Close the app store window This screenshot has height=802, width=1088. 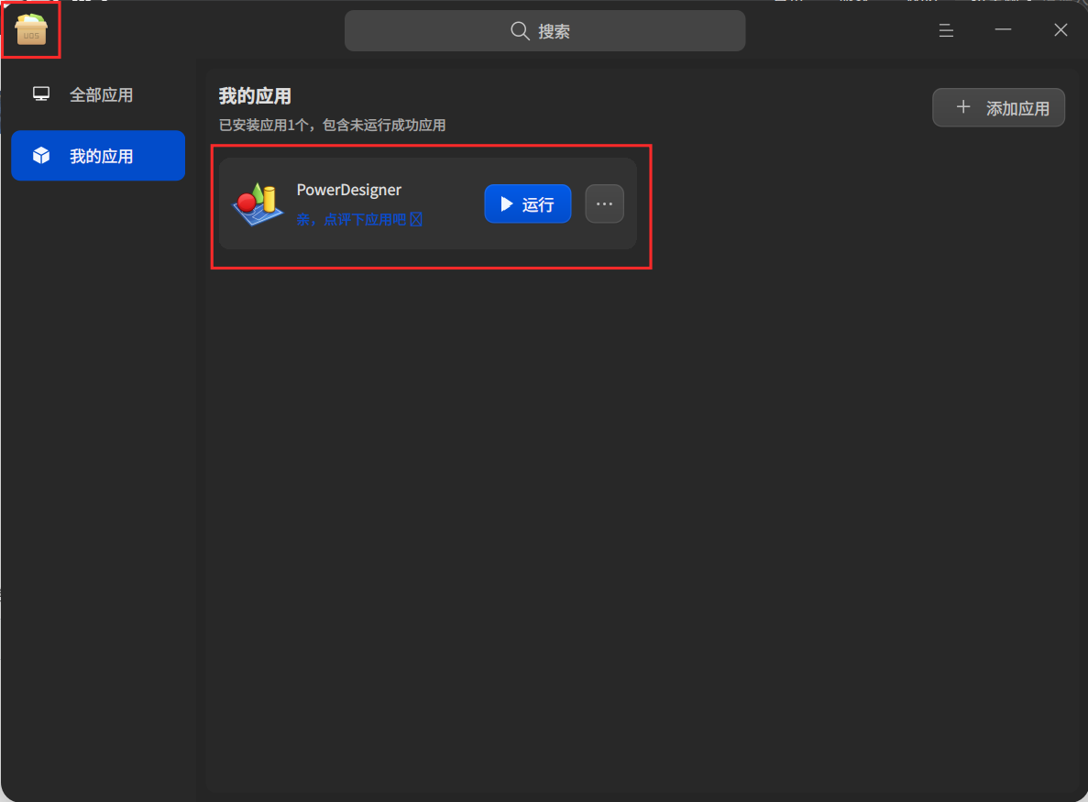tap(1061, 30)
